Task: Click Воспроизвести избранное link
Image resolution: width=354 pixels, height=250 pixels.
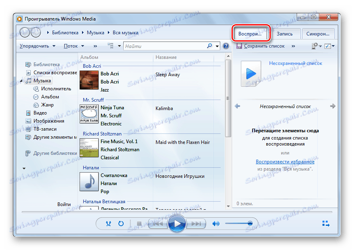Action: coord(285,162)
